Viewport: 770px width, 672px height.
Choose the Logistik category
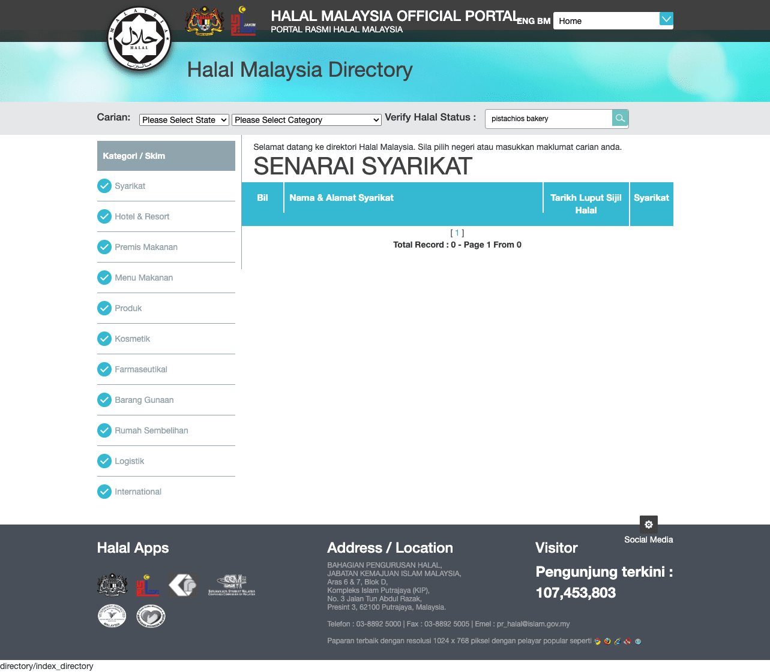pyautogui.click(x=130, y=461)
